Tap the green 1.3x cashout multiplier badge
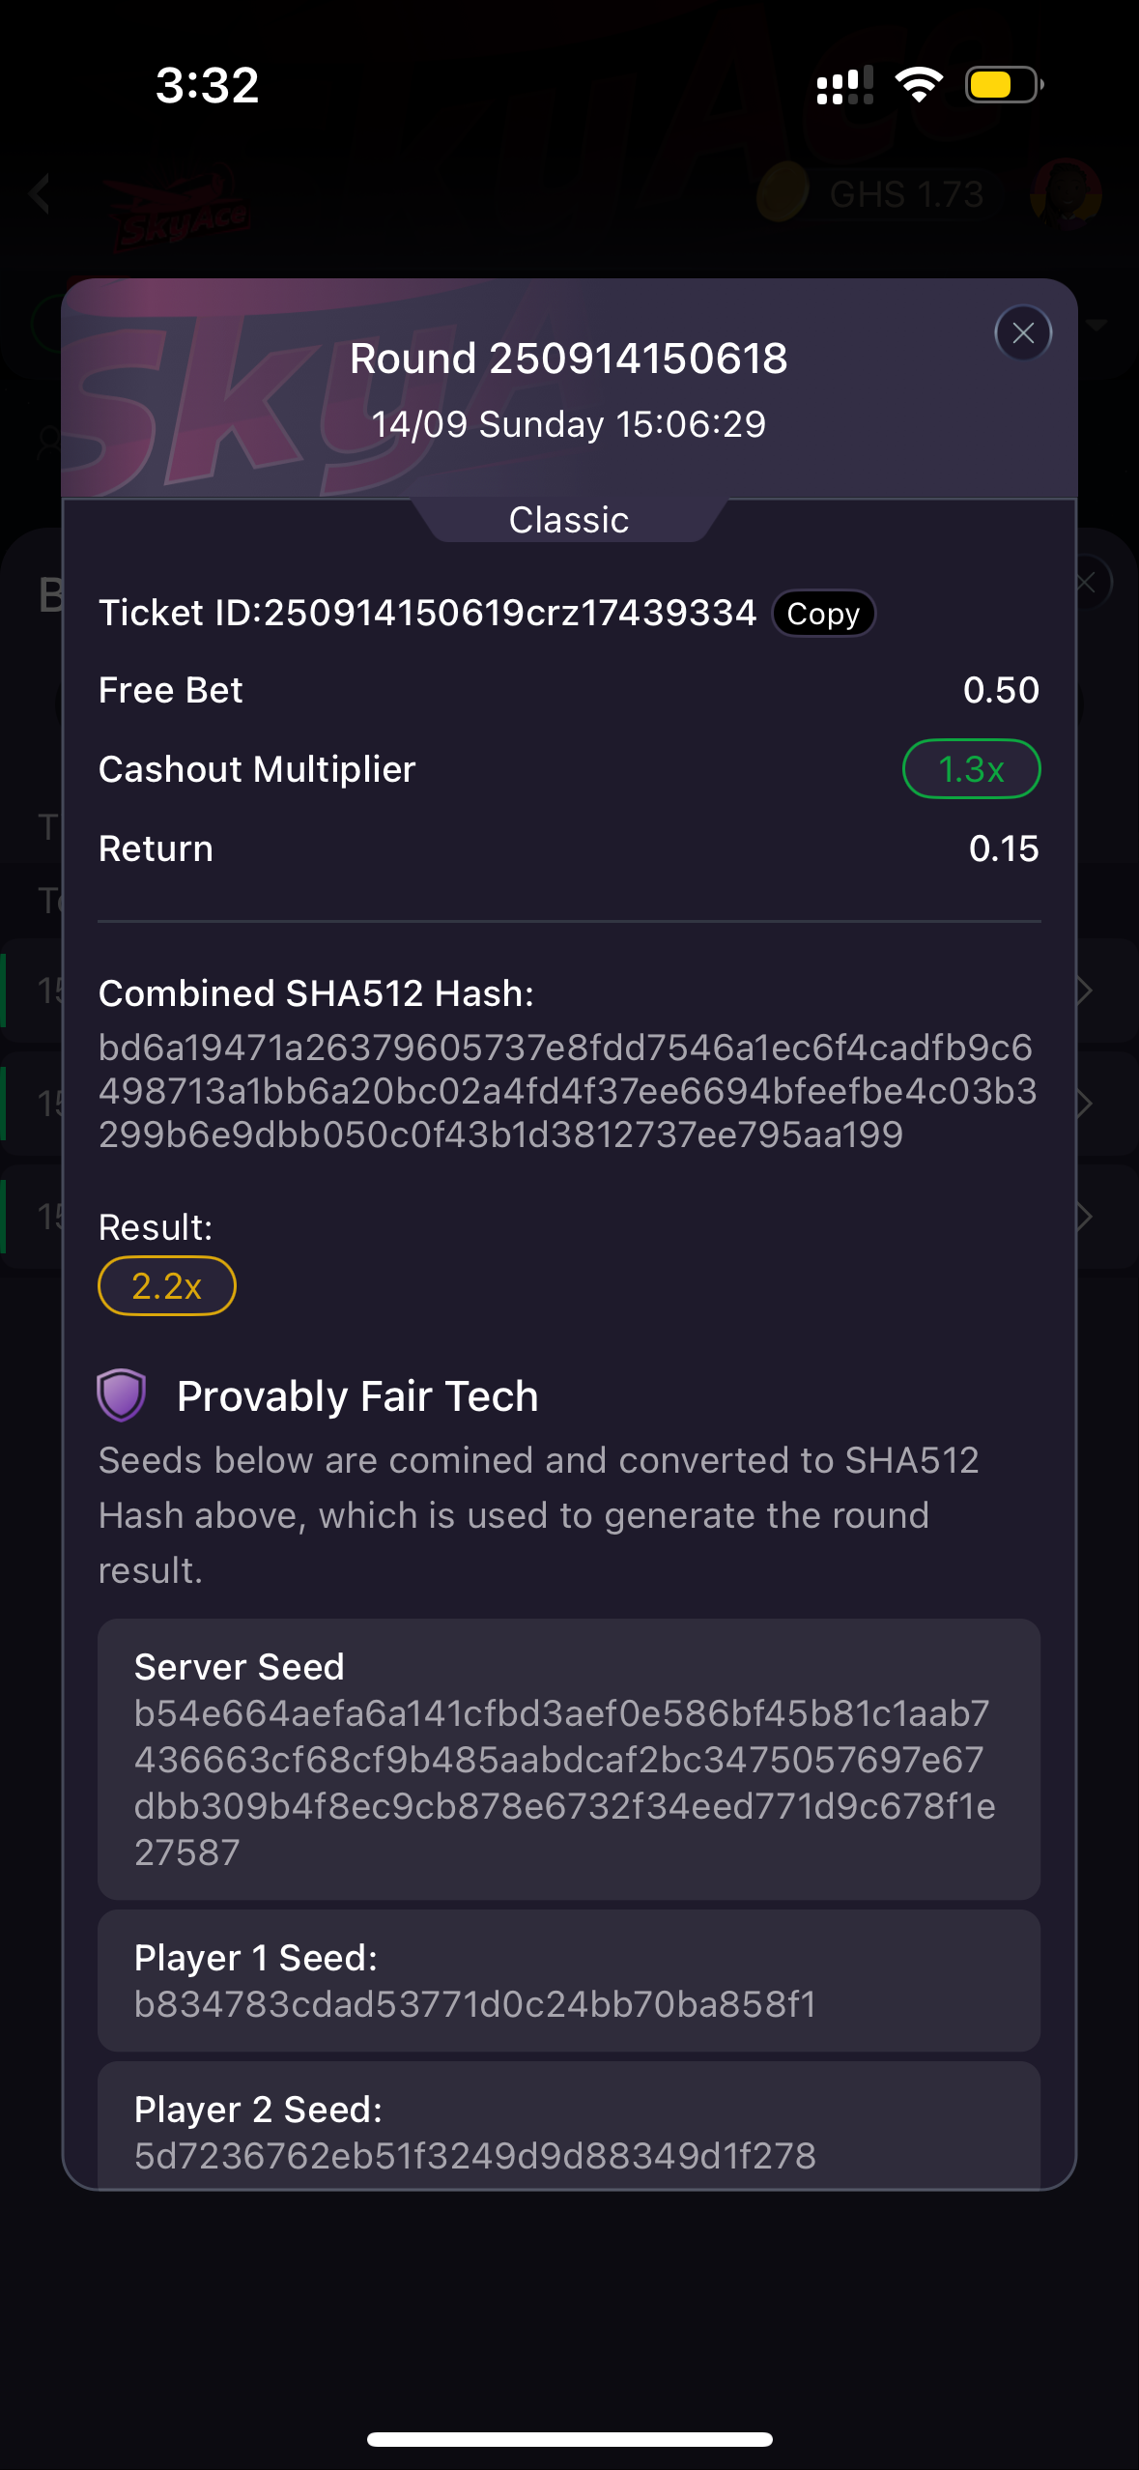This screenshot has width=1139, height=2470. coord(971,769)
